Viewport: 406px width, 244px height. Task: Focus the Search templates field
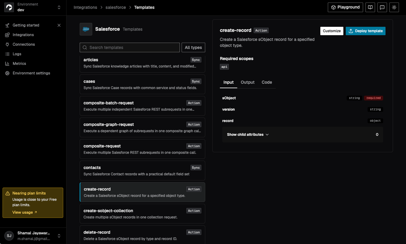130,47
